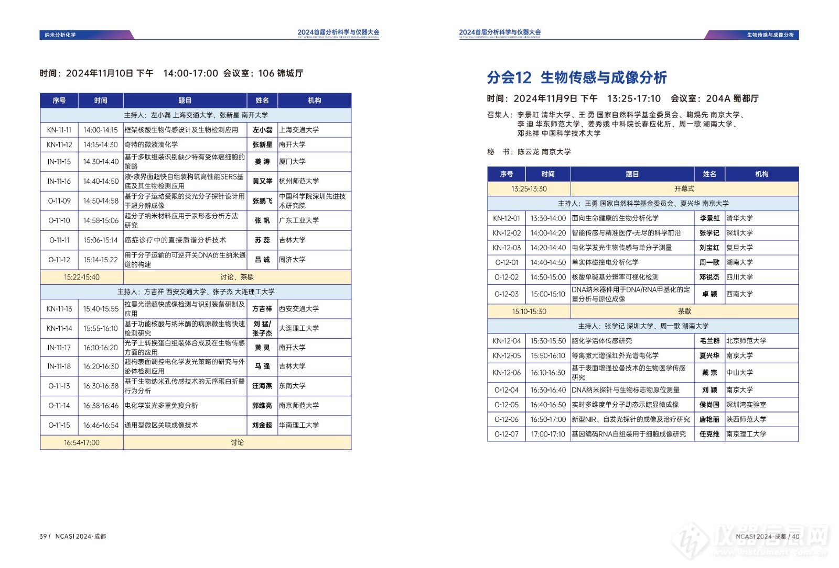Click the left page header tag 纳米分析化学
The height and width of the screenshot is (568, 839).
click(60, 35)
